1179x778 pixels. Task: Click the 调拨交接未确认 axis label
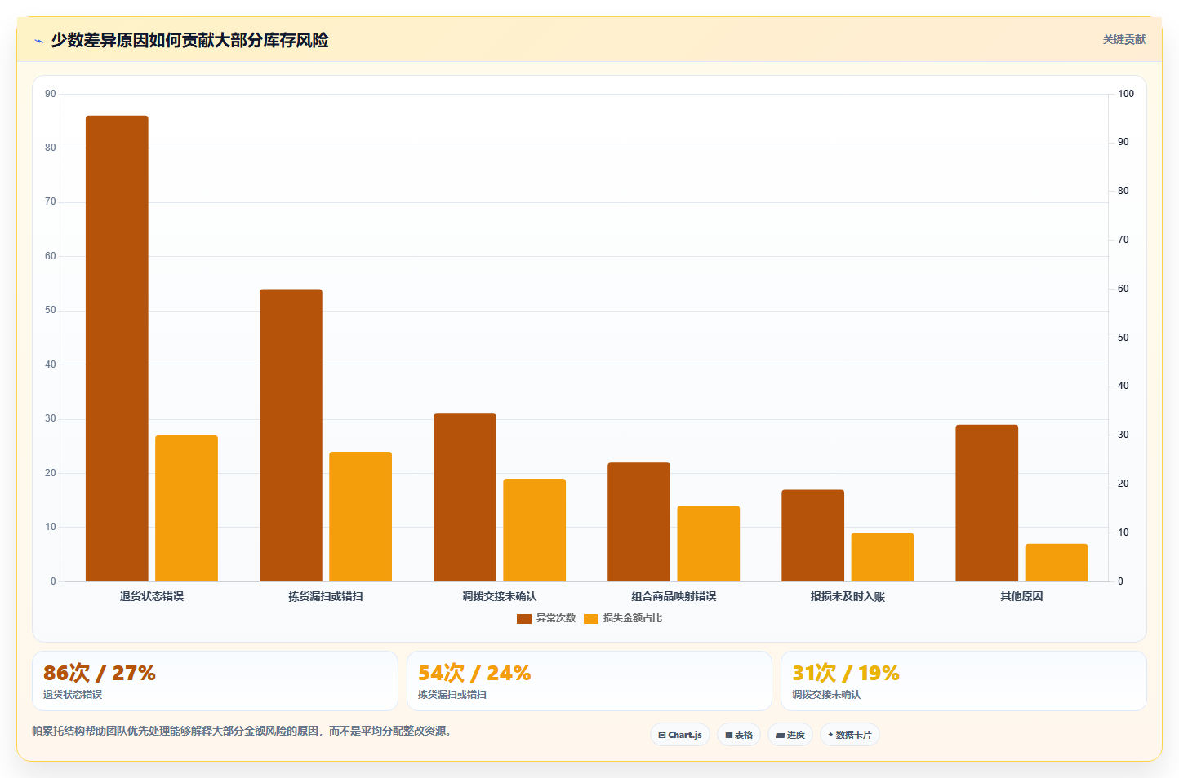click(500, 597)
